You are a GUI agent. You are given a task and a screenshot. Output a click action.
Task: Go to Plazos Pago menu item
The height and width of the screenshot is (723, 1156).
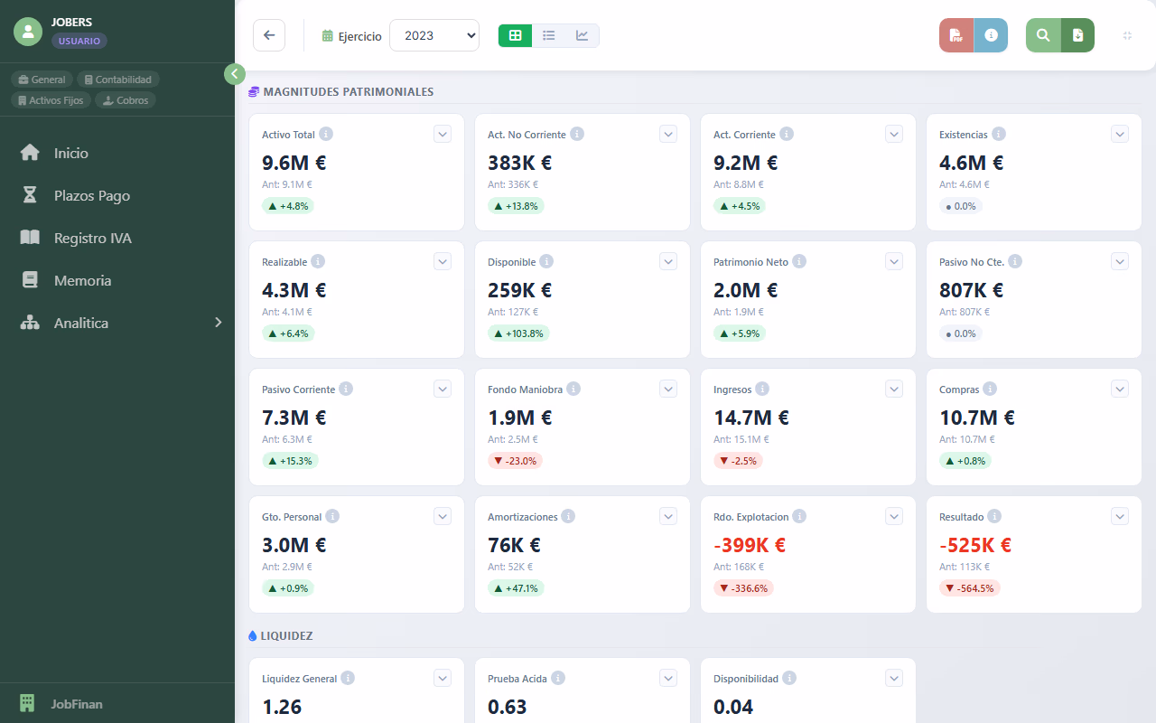coord(91,195)
